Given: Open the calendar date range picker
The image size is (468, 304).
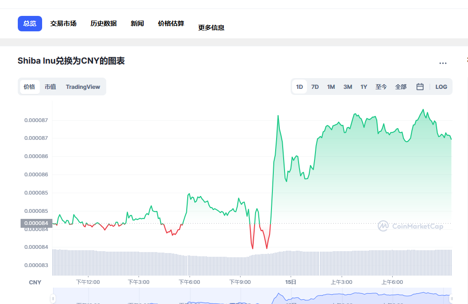Looking at the screenshot, I should click(420, 87).
